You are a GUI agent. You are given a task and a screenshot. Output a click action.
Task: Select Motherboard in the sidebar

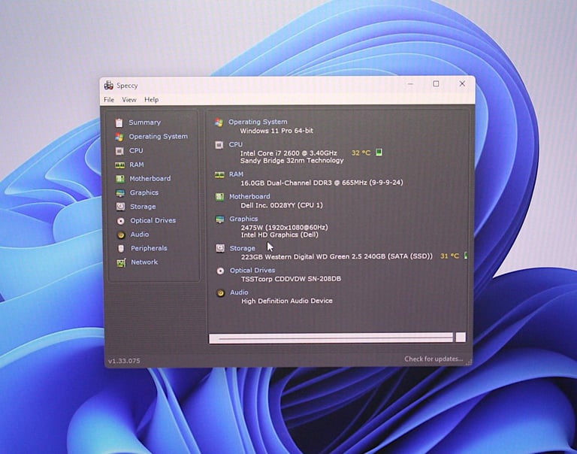[x=150, y=179]
